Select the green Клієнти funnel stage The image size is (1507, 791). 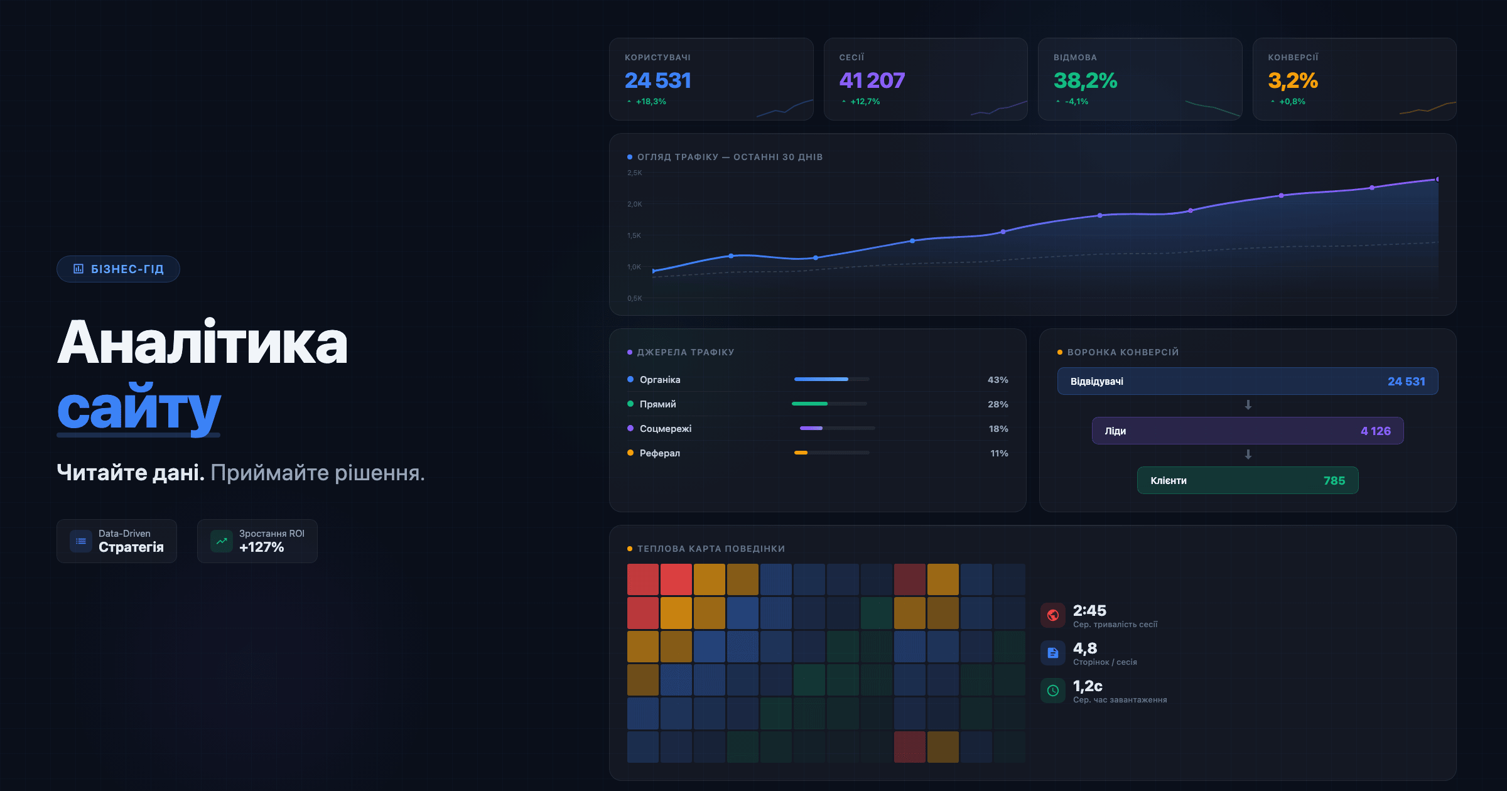coord(1248,480)
